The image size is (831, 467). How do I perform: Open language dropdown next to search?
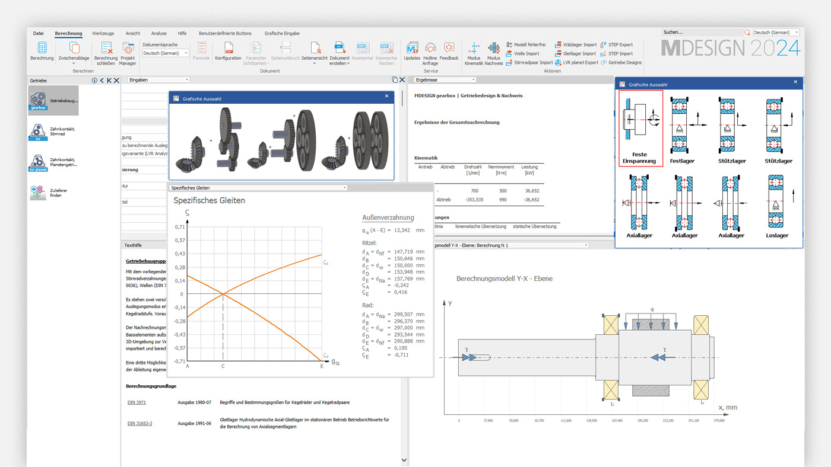pyautogui.click(x=776, y=33)
